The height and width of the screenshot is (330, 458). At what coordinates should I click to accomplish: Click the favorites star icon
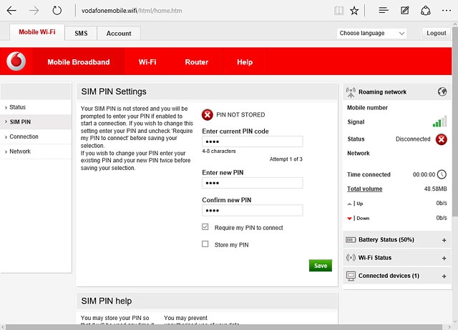coord(355,11)
